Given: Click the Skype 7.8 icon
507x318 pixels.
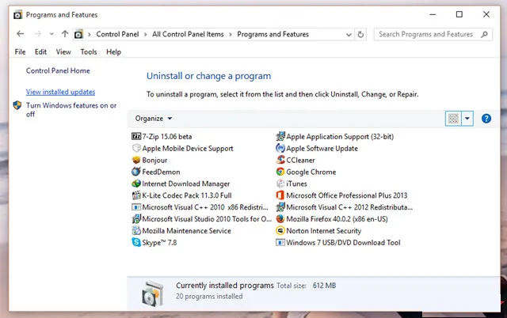Looking at the screenshot, I should (136, 242).
